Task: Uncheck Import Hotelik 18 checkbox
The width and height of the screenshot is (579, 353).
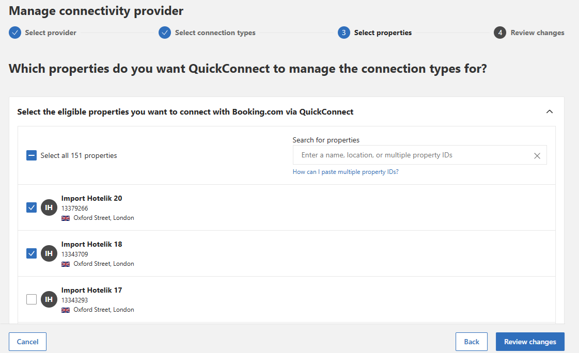Action: point(32,253)
